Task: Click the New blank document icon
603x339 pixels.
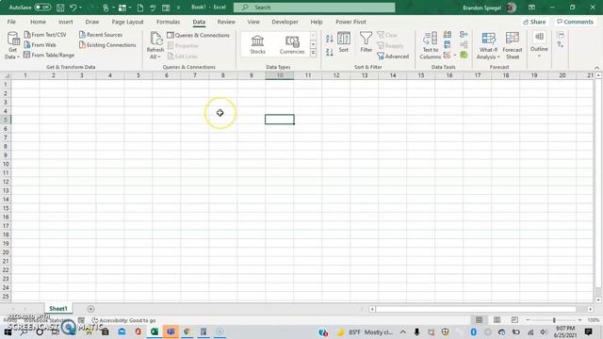Action: click(x=140, y=8)
